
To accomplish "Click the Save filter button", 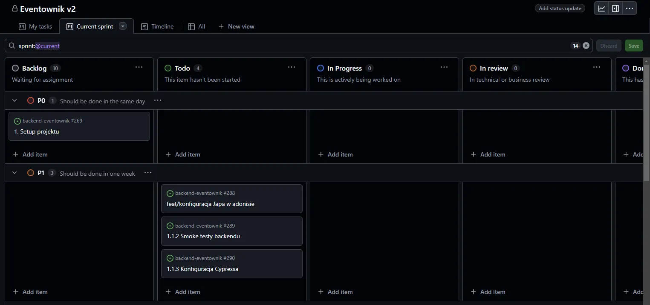I will tap(634, 46).
